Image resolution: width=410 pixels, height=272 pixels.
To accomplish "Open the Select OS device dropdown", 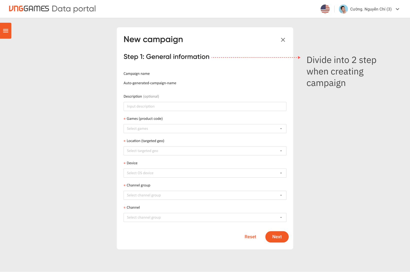I will (x=205, y=173).
